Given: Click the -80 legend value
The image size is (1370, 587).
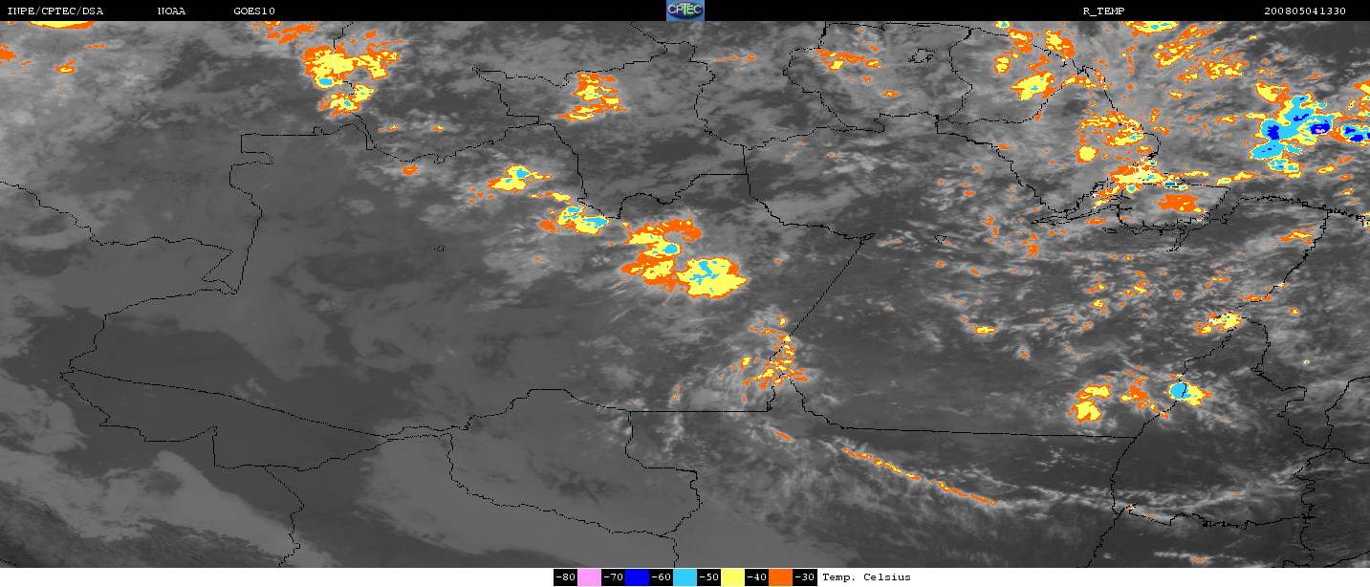Looking at the screenshot, I should [x=565, y=577].
